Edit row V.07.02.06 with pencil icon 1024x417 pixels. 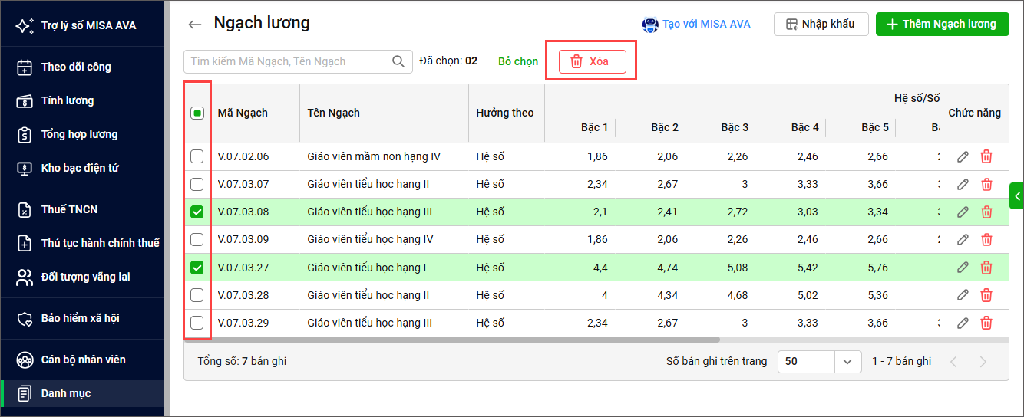coord(963,157)
